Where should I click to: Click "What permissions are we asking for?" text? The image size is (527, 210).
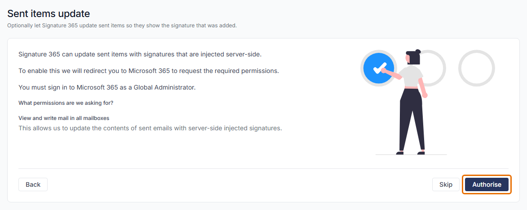[x=66, y=103]
